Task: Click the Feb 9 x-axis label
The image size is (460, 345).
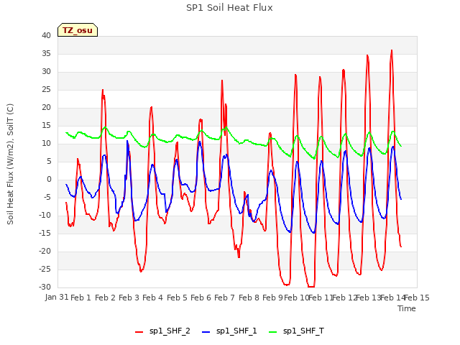Action: [272, 298]
